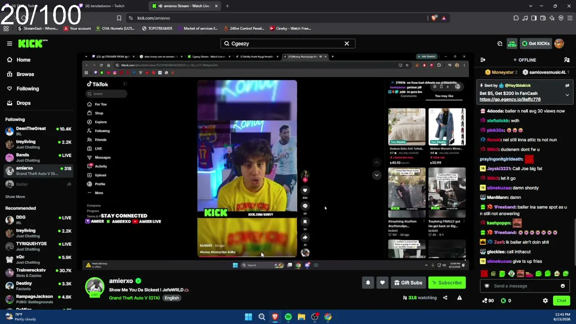The width and height of the screenshot is (576, 324).
Task: Open Home in Kick sidebar
Action: 23,60
